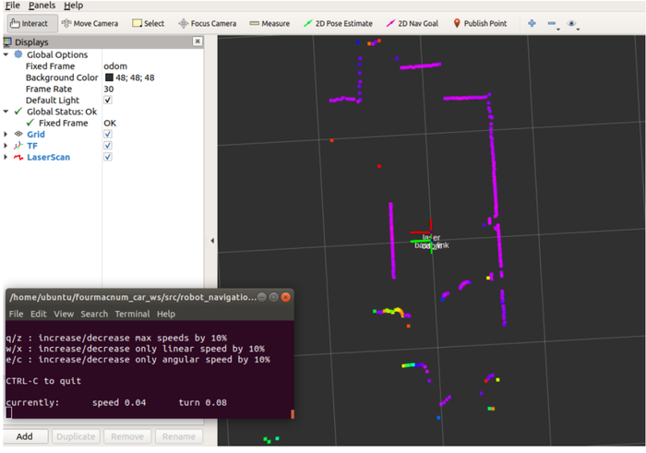Toggle the TF display checkbox
Viewport: 646px width, 453px height.
108,146
